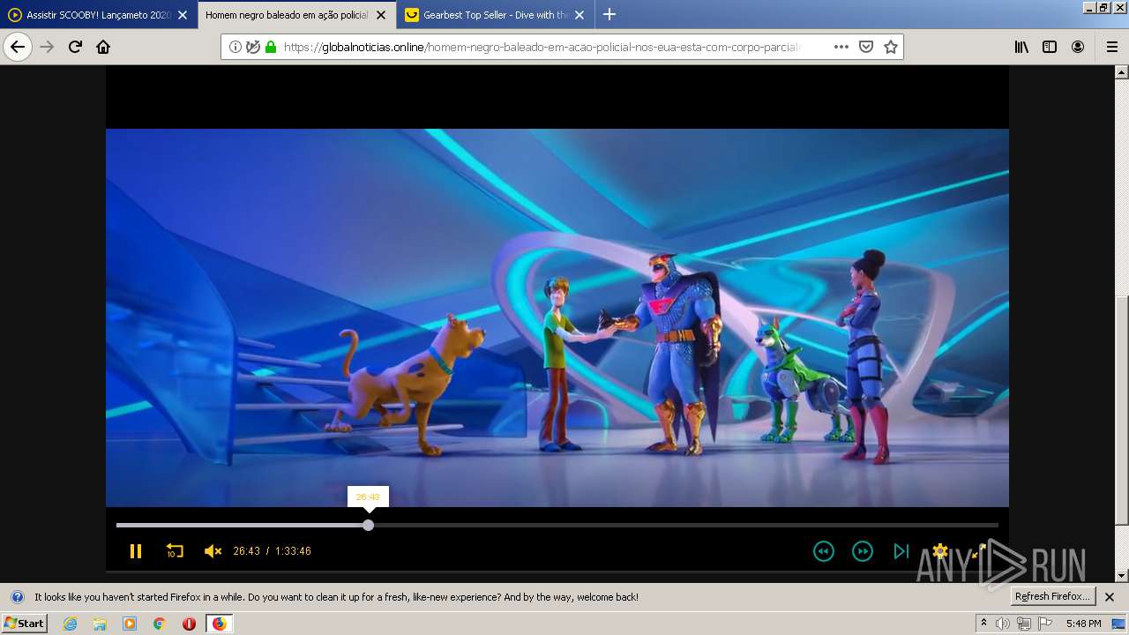Switch to the Gearbest Top Seller tab

[x=495, y=15]
